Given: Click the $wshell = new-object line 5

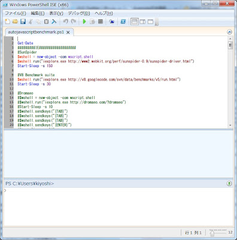Looking at the screenshot, I should (55, 56).
